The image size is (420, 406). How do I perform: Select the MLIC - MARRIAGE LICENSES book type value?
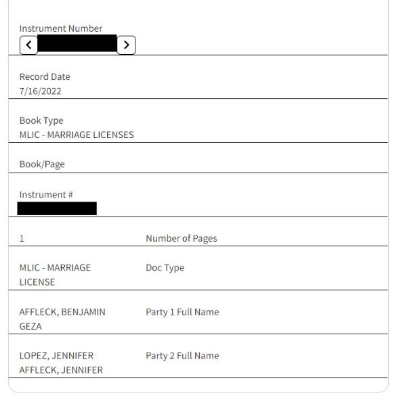click(x=77, y=135)
